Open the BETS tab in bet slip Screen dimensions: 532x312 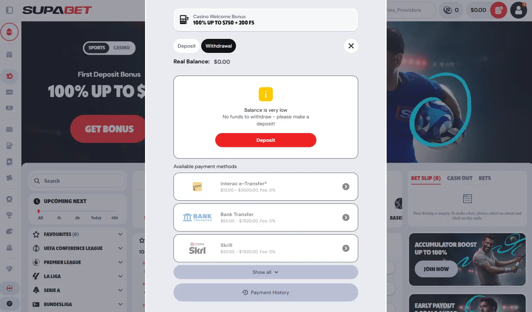[x=485, y=178]
